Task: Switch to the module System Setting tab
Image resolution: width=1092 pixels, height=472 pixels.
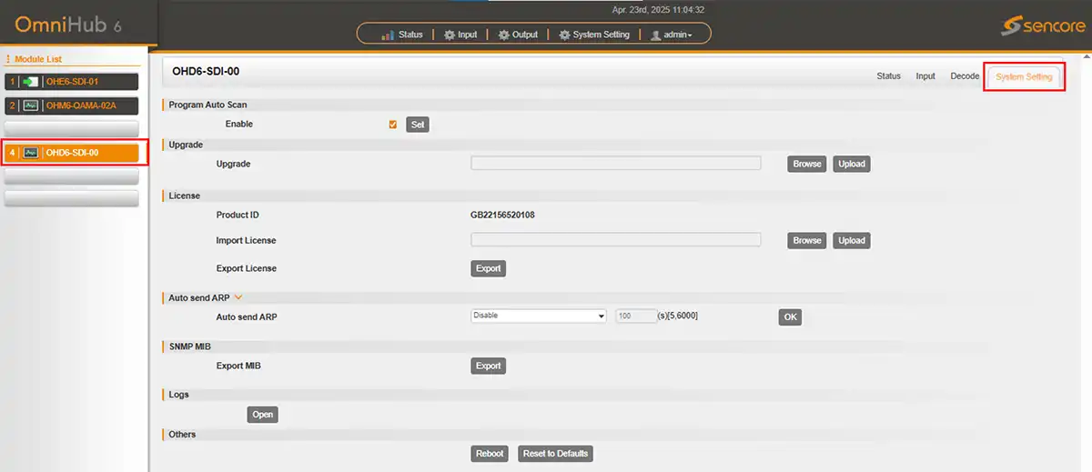Action: coord(1024,76)
